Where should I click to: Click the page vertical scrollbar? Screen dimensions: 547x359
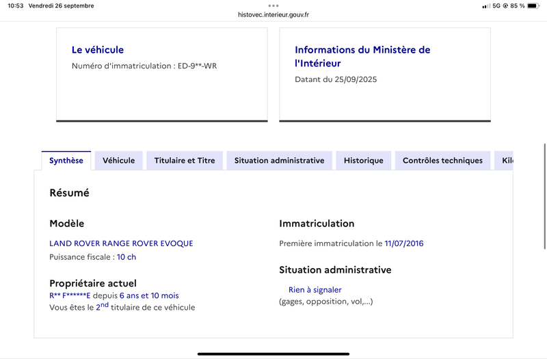pyautogui.click(x=545, y=196)
